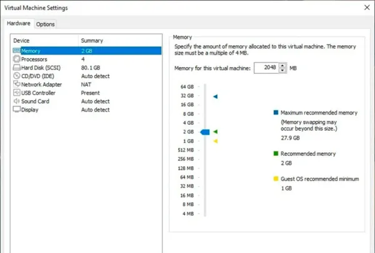
Task: Click the 16 GB scale label
Action: [x=187, y=105]
